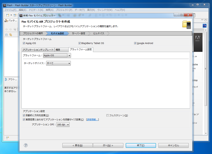Click the second new-item icon in Flash Builder toolbar

(x=15, y=15)
